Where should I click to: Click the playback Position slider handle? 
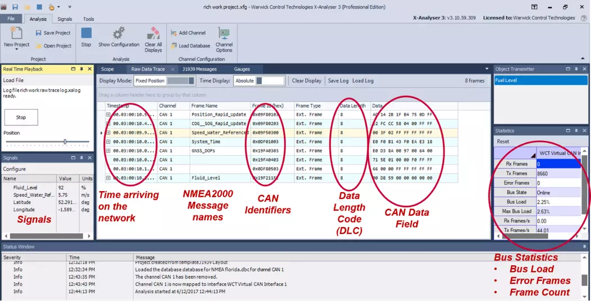click(x=65, y=142)
